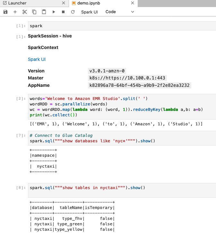The width and height of the screenshot is (216, 233).
Task: Paste the cell with the clipboard icon
Action: (x=44, y=12)
